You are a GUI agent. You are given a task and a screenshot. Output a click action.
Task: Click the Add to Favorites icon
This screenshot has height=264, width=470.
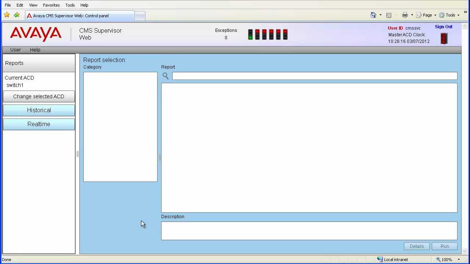click(17, 15)
